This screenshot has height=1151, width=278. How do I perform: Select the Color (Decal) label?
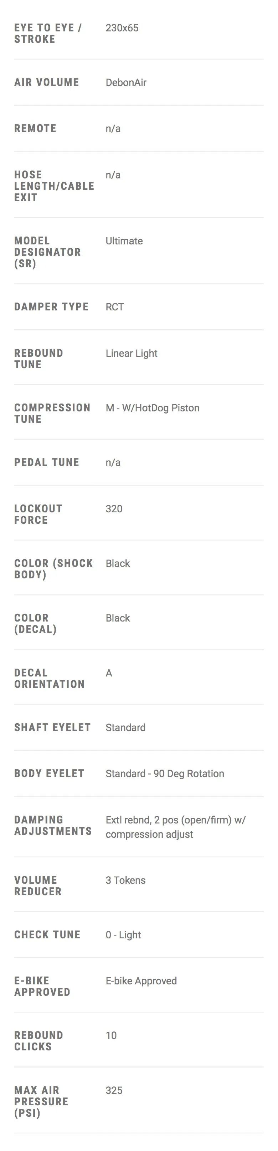[x=35, y=623]
